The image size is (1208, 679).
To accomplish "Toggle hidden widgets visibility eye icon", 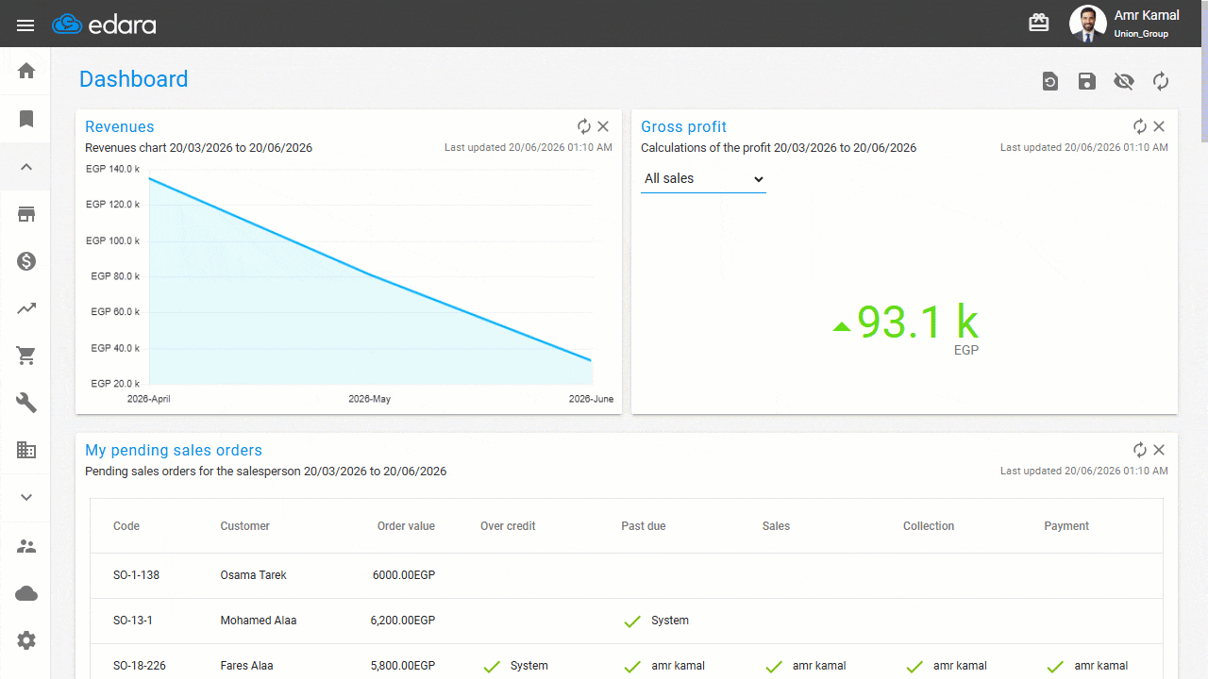I will click(1124, 81).
